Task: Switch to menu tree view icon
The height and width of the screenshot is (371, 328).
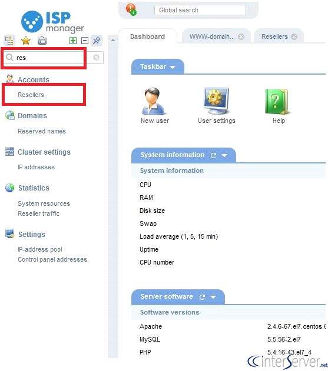Action: pyautogui.click(x=9, y=41)
